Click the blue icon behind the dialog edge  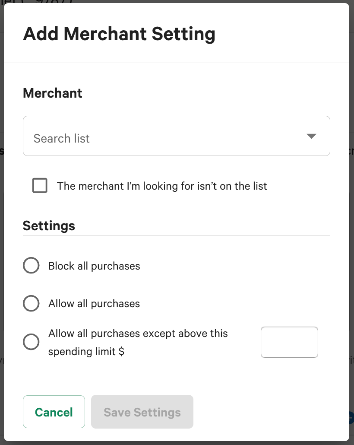(x=351, y=417)
